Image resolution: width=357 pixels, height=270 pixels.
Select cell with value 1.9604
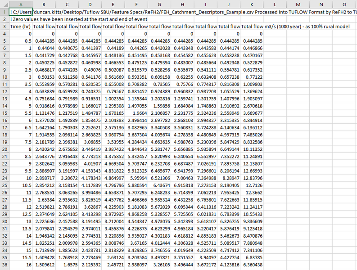136,113
